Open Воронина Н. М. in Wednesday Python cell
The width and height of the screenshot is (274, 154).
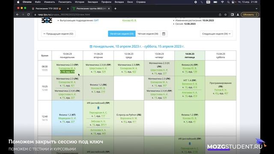129,118
